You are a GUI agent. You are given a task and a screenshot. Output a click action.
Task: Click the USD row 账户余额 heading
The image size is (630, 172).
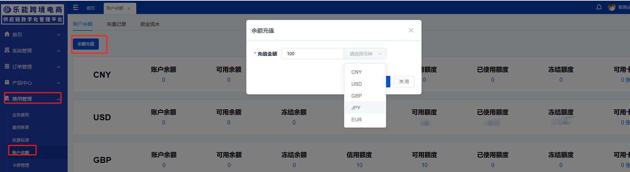tap(164, 112)
